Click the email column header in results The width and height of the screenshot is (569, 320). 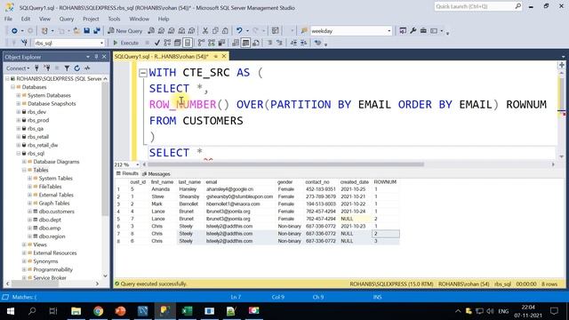pos(212,181)
